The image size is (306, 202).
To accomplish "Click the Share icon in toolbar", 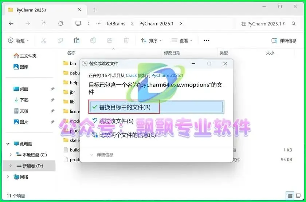I will pos(110,40).
